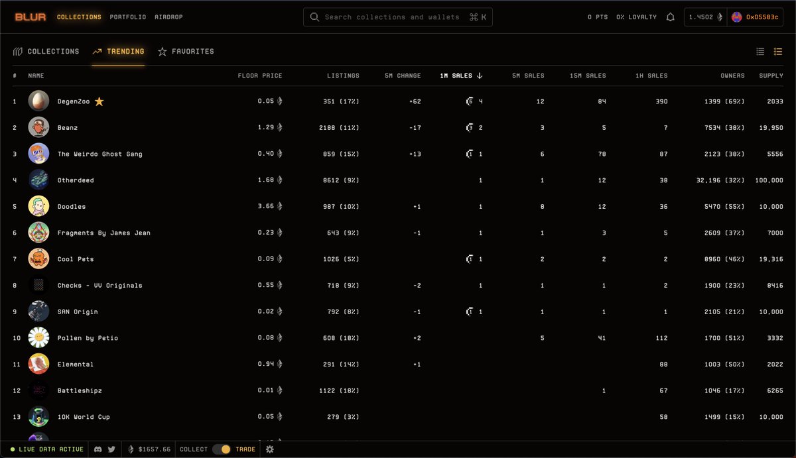The width and height of the screenshot is (796, 458).
Task: Click the Cool Pets avatar
Action: pos(38,259)
